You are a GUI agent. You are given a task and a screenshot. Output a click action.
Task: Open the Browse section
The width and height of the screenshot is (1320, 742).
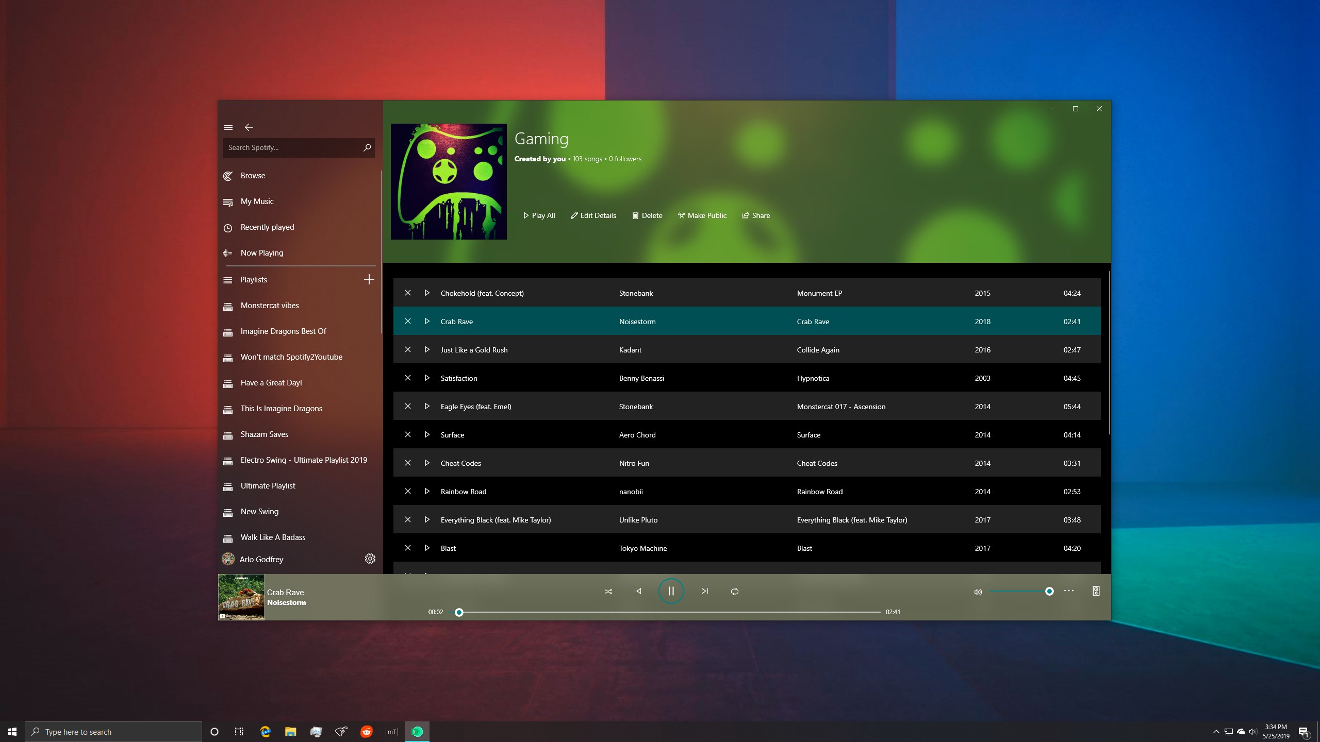pos(253,176)
